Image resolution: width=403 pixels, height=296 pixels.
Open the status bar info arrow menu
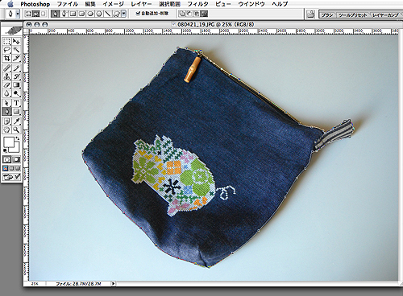(x=113, y=283)
